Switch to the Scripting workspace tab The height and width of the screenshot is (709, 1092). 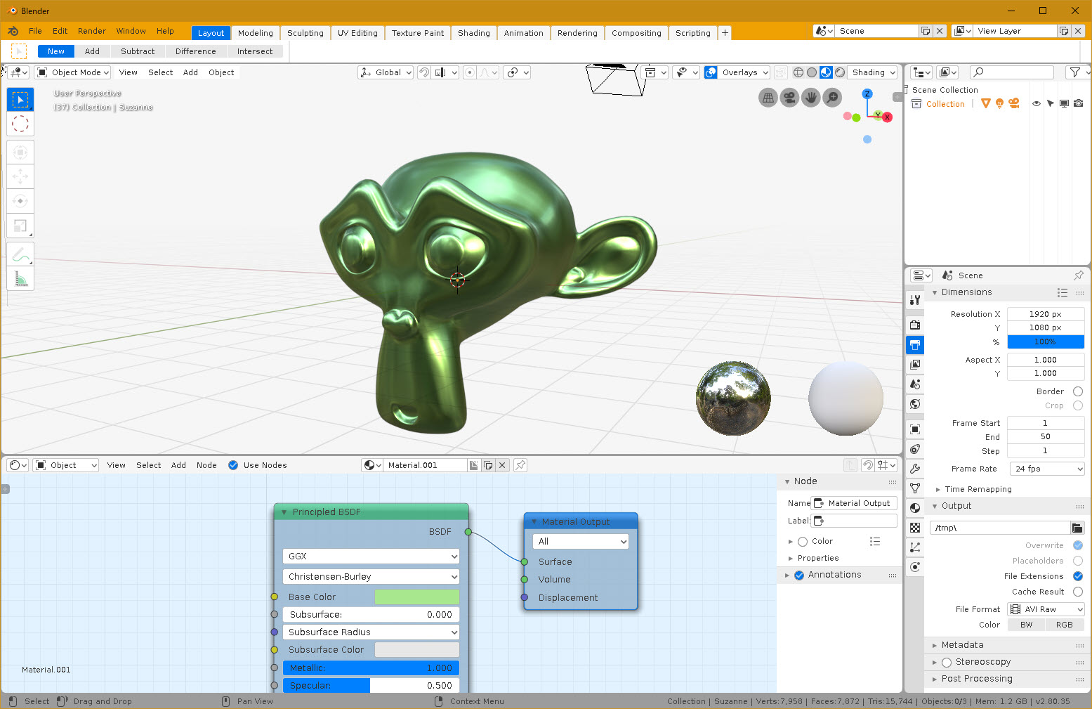693,33
